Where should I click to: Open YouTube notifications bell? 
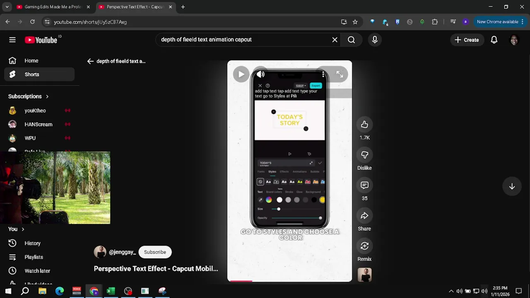pos(494,40)
